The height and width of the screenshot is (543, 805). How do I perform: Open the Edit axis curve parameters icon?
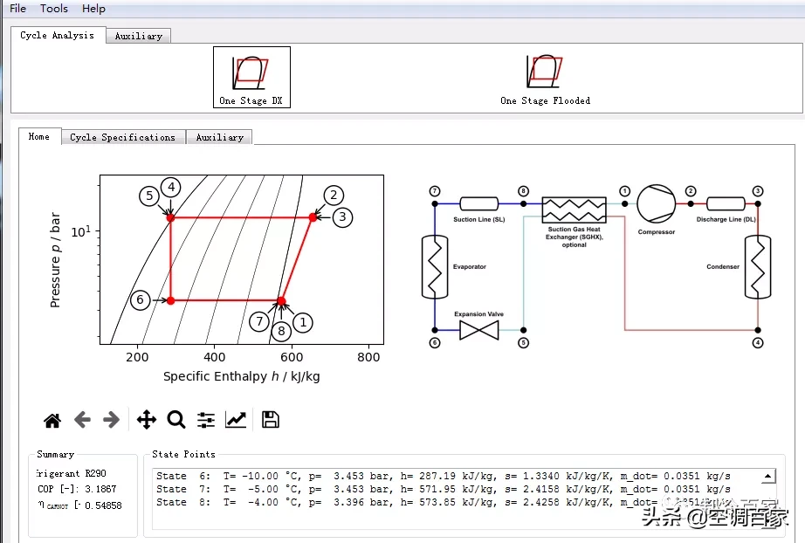coord(236,420)
